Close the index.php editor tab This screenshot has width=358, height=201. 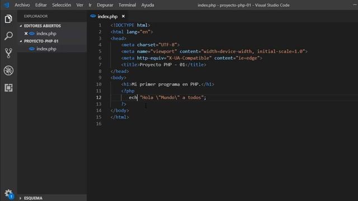coord(123,16)
